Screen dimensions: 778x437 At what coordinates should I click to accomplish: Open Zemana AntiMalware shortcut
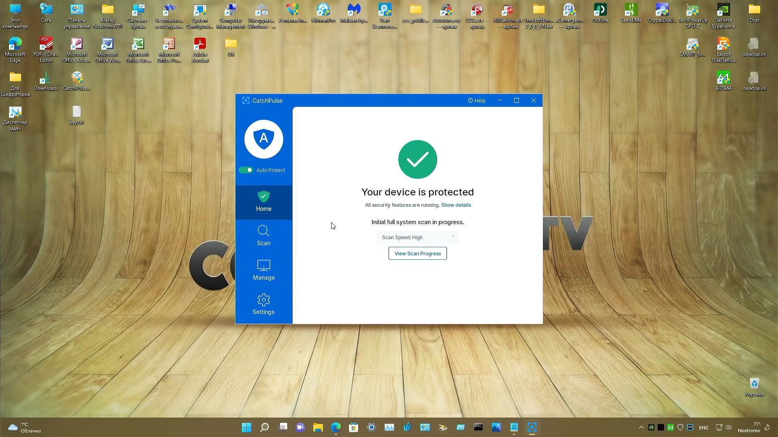(292, 11)
